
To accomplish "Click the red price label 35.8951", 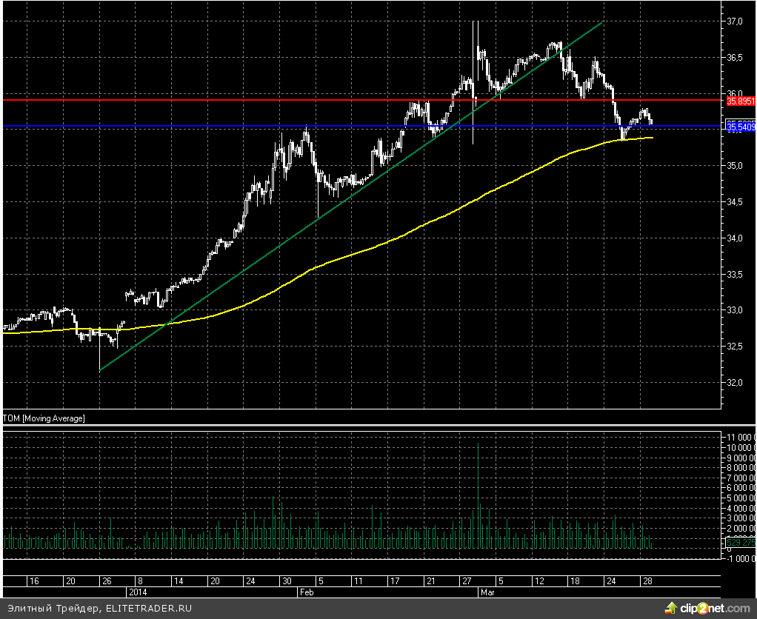I will coord(740,101).
